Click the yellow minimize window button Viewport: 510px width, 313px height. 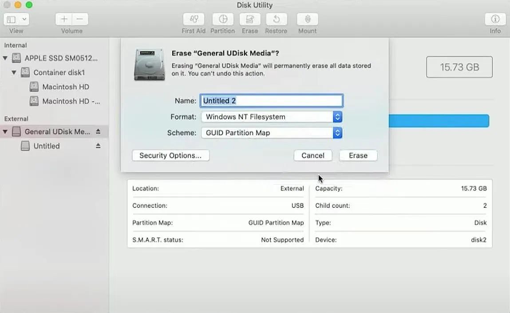(18, 5)
